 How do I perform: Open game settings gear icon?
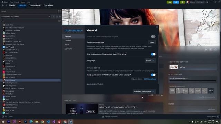click(x=206, y=50)
